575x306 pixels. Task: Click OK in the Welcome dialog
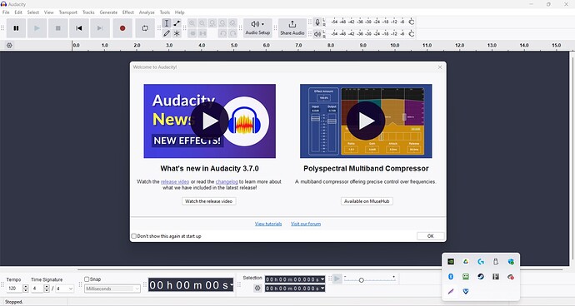[x=431, y=236]
